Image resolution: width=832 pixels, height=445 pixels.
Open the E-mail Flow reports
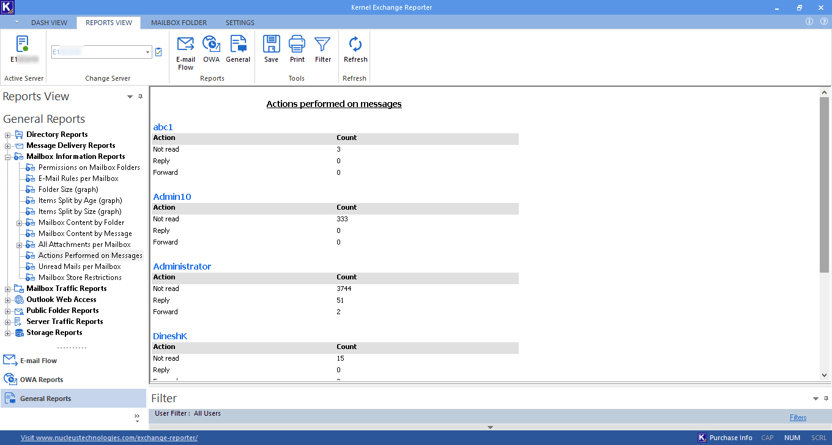185,53
